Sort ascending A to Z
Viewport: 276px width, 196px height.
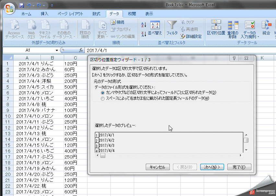click(144, 25)
